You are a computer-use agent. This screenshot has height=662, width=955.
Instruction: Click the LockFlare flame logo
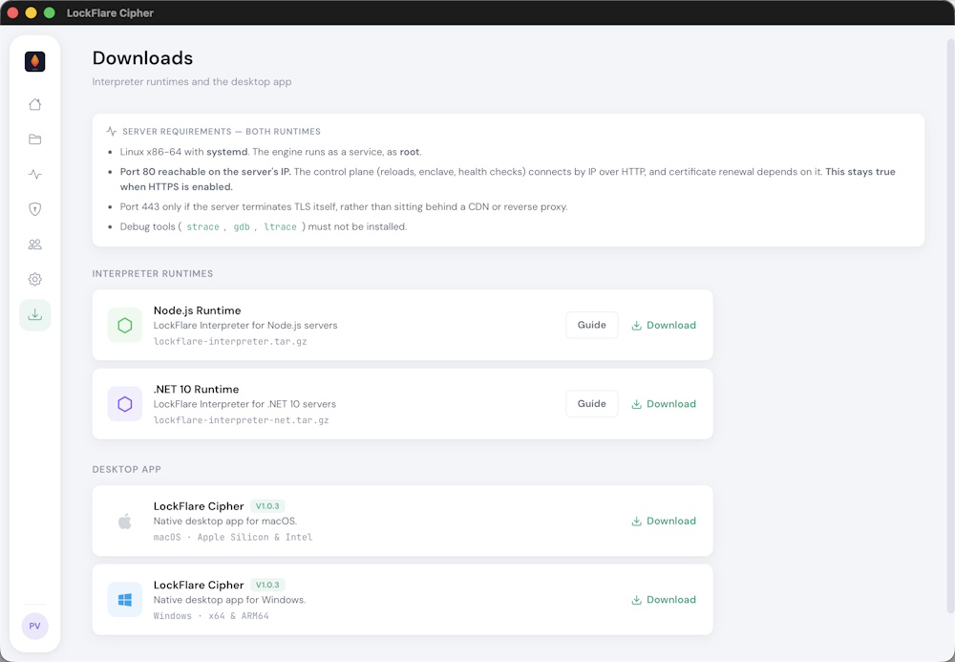(34, 61)
